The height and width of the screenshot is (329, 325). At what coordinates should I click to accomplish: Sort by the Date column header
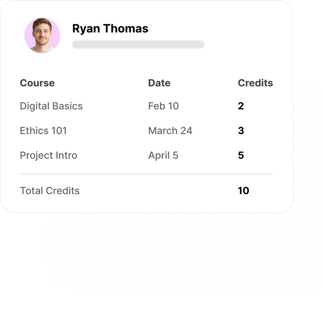click(x=159, y=83)
